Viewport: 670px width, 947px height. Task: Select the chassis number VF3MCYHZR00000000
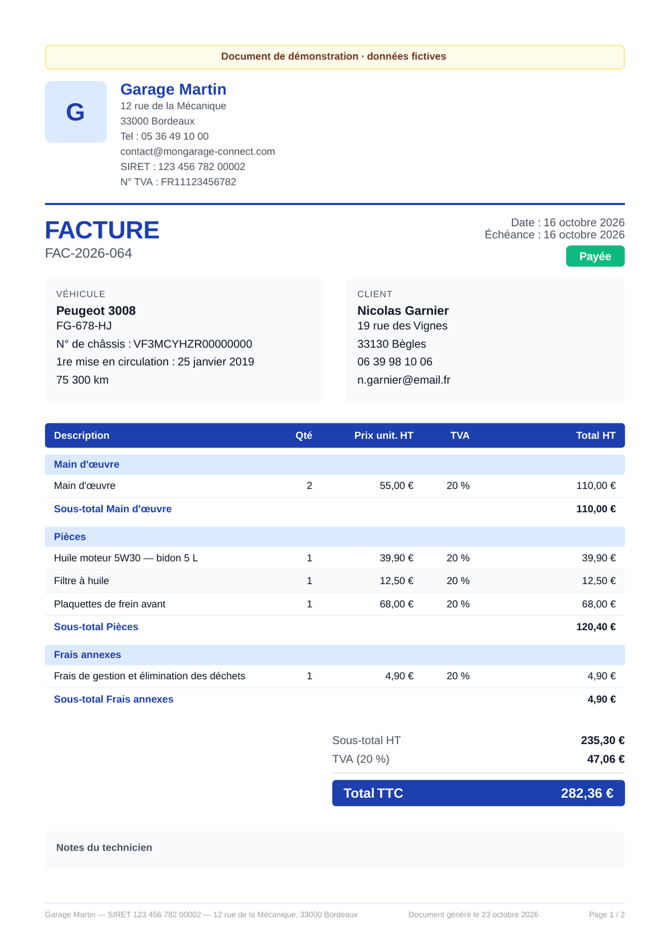[193, 344]
